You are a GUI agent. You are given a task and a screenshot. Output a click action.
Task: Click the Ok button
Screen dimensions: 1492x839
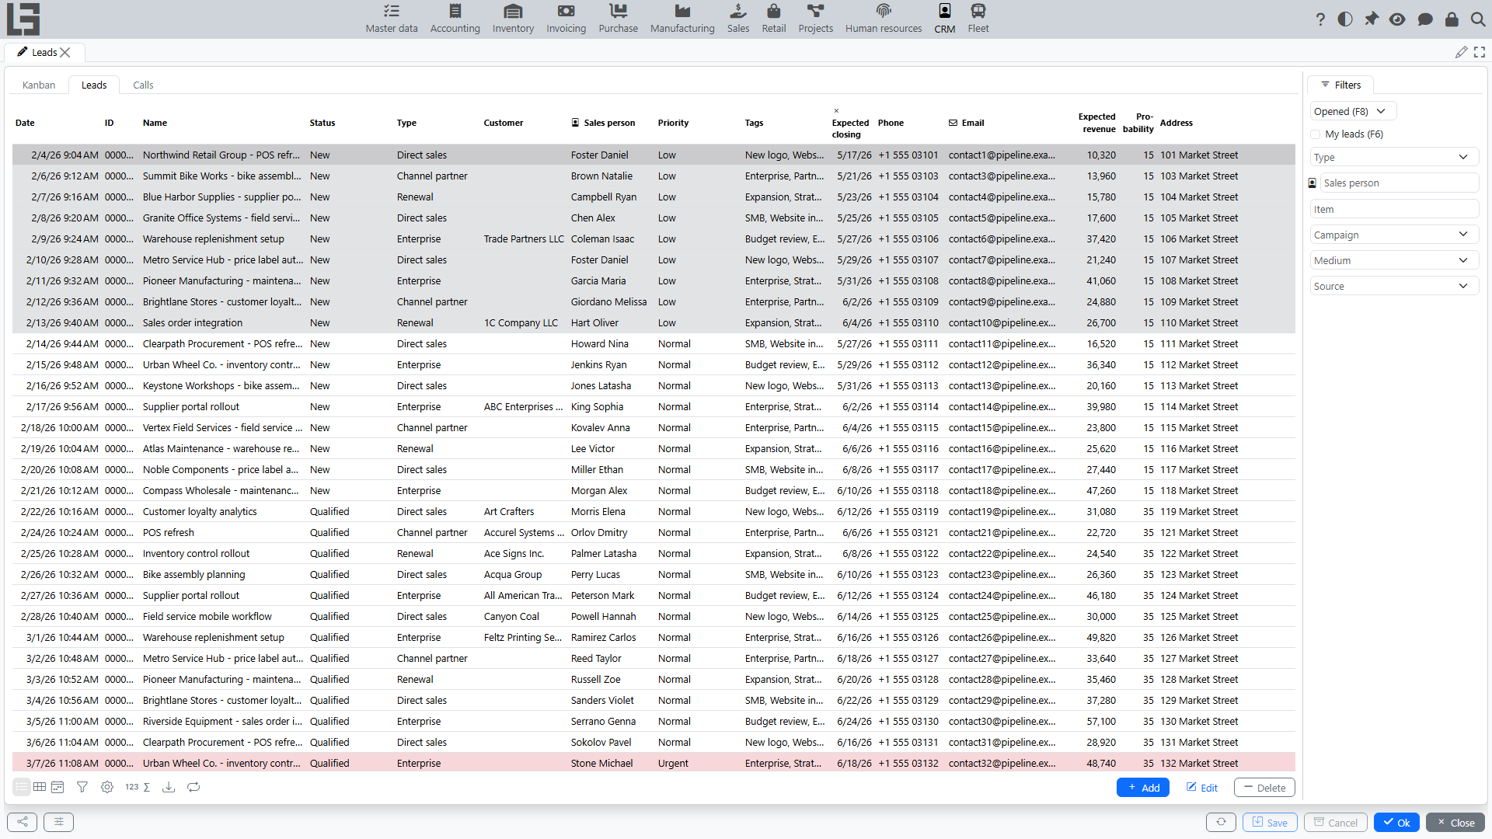click(1396, 822)
